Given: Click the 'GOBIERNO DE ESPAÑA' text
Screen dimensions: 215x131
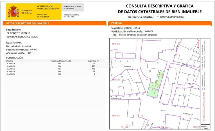Looking at the screenshot, I should point(27,12).
